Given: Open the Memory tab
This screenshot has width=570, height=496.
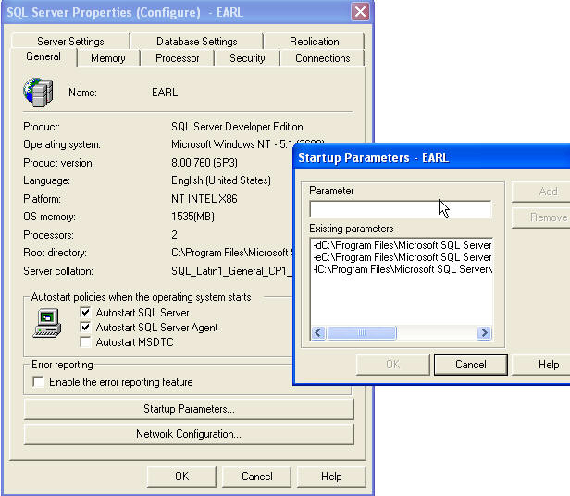Looking at the screenshot, I should 108,58.
